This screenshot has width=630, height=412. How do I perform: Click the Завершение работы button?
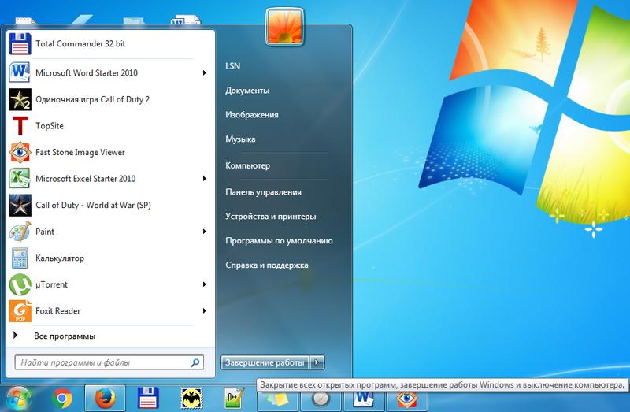265,362
